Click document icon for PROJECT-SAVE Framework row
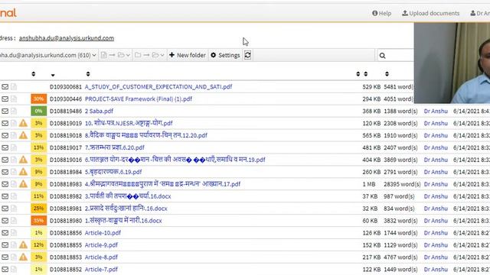The width and height of the screenshot is (490, 275). pyautogui.click(x=14, y=99)
